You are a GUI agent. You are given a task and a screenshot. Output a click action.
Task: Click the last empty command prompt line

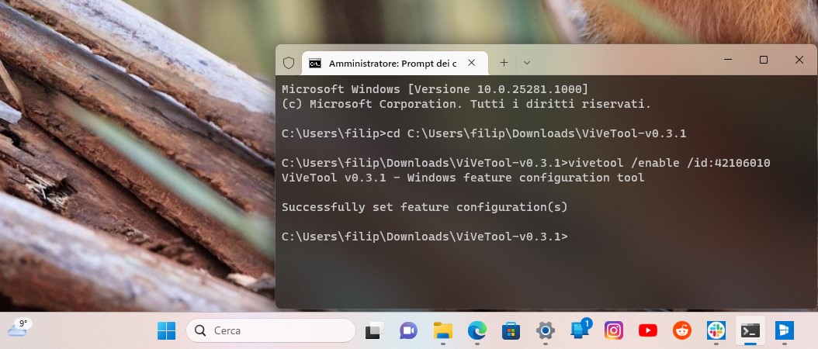click(424, 237)
